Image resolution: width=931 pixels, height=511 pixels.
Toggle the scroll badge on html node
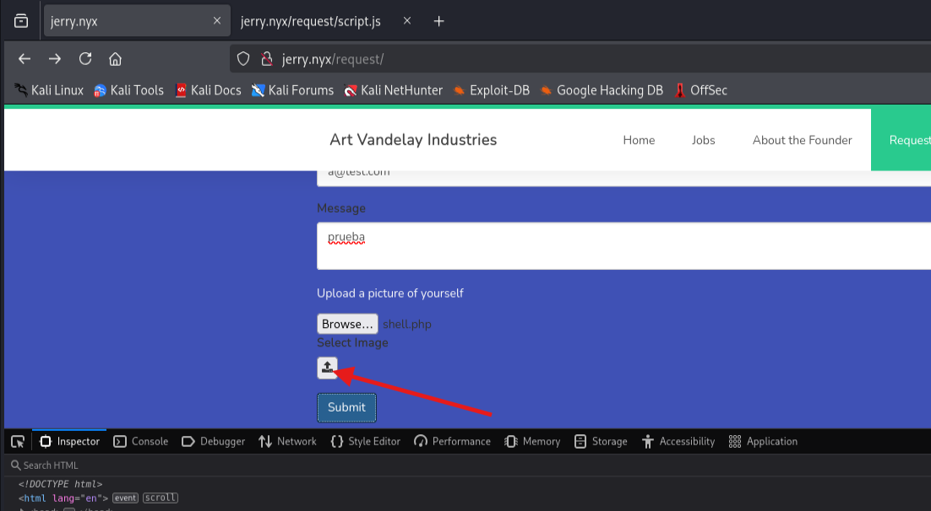pyautogui.click(x=160, y=498)
